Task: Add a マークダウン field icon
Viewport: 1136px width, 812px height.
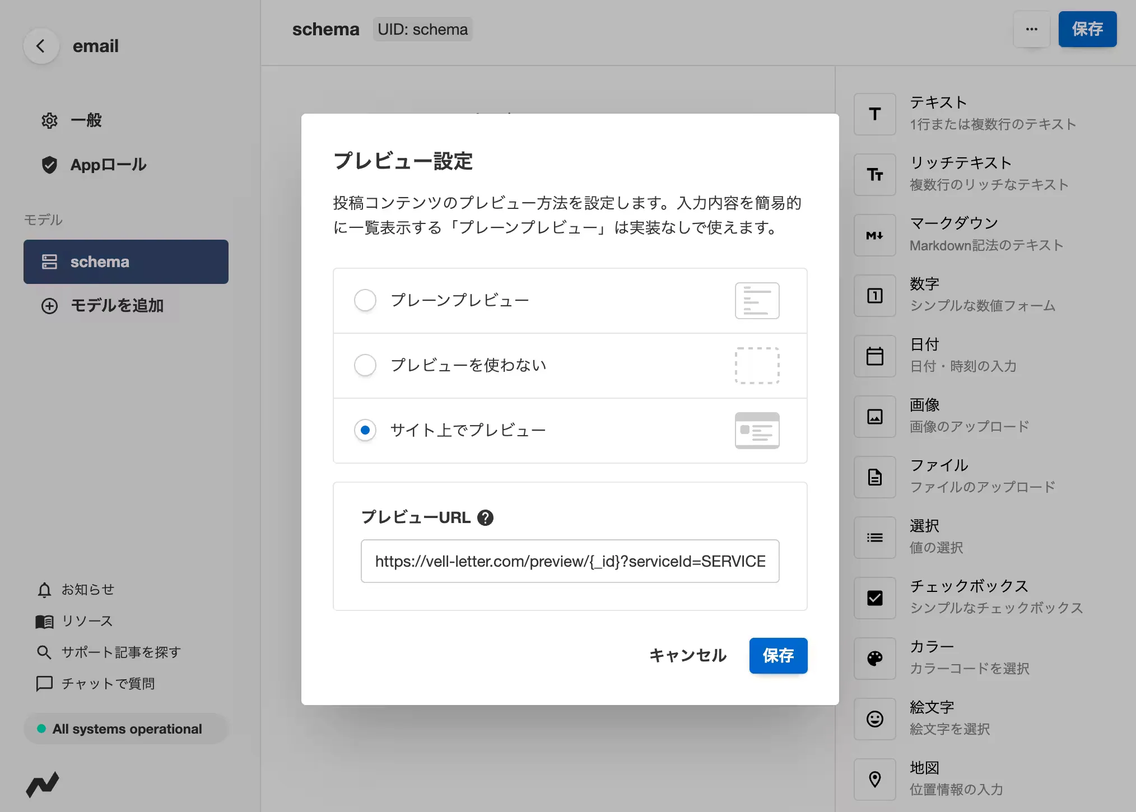Action: coord(875,235)
